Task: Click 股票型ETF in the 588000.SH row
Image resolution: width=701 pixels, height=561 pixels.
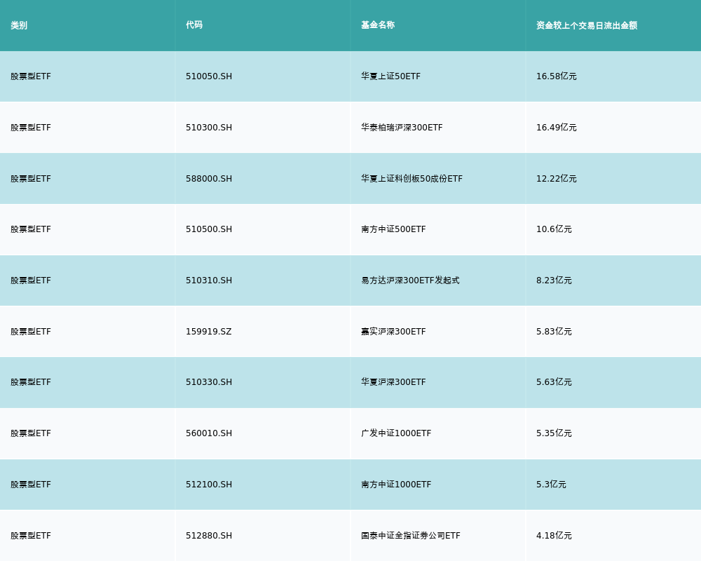Action: [x=31, y=179]
